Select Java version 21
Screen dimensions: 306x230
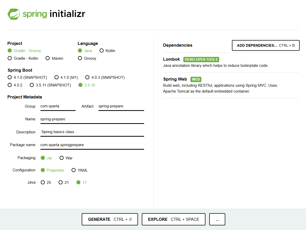[64, 182]
